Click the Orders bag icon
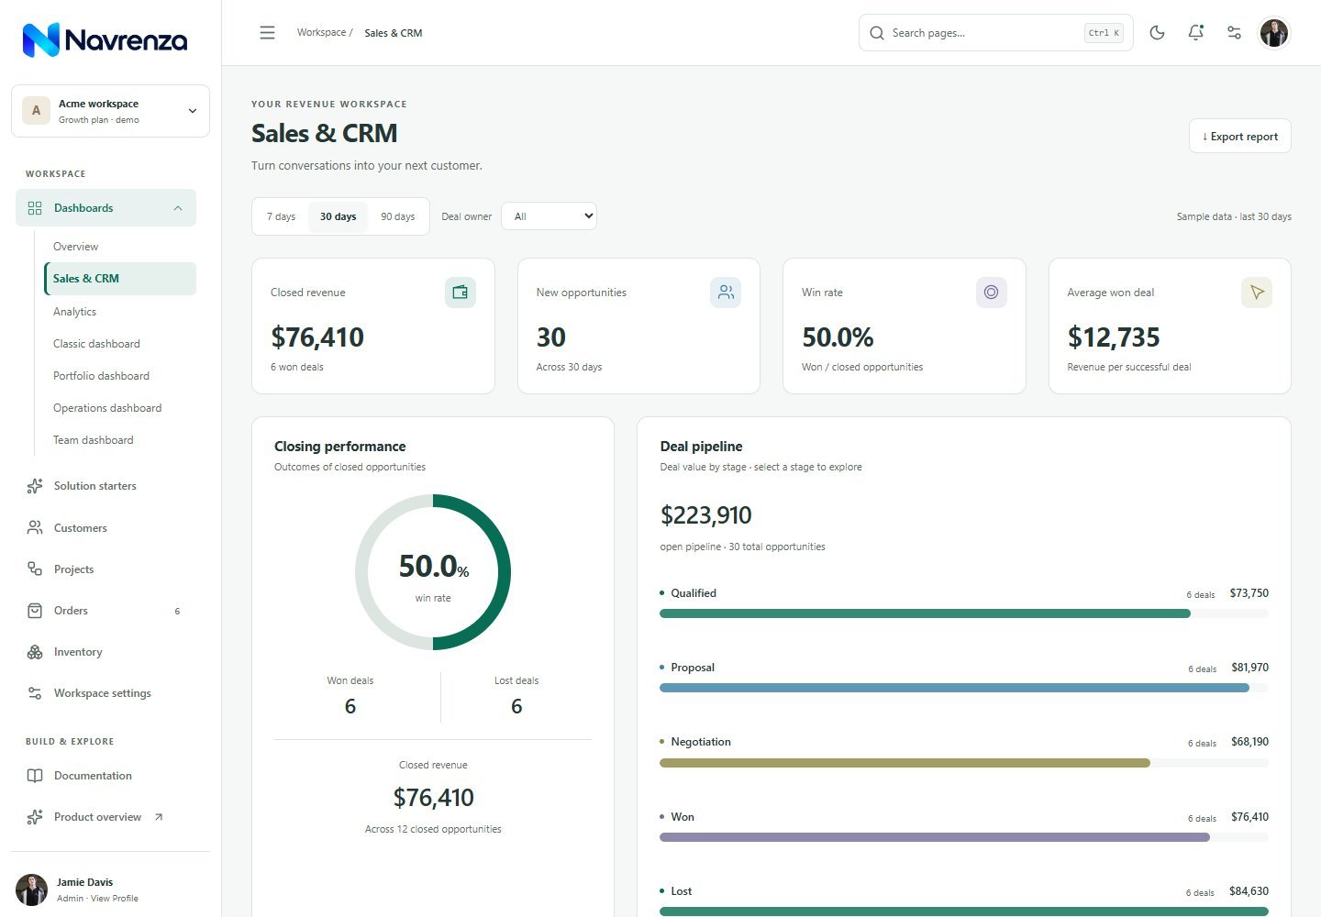Viewport: 1321px width, 917px height. 35,611
